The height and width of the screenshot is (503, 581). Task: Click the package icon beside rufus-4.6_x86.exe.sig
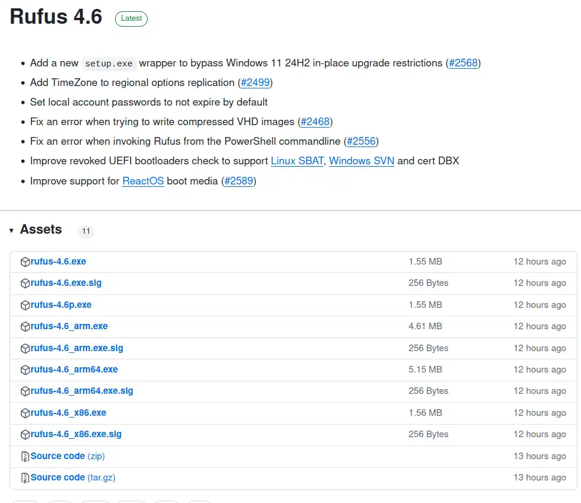click(x=25, y=434)
